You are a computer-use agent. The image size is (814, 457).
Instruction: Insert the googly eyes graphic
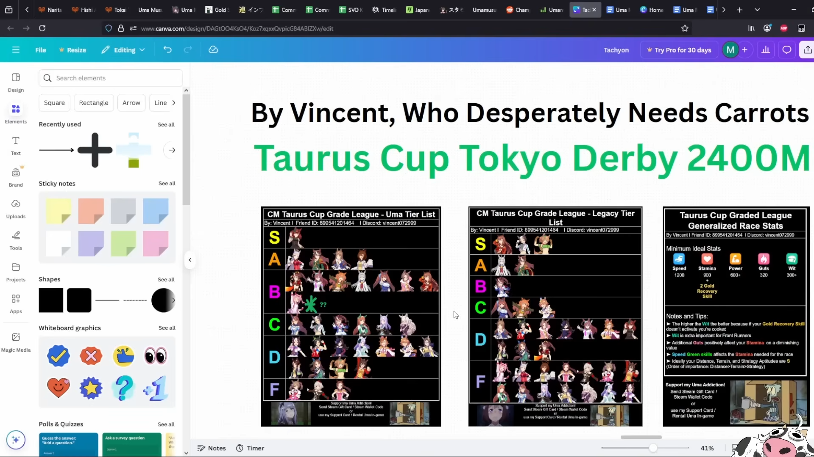pyautogui.click(x=156, y=356)
